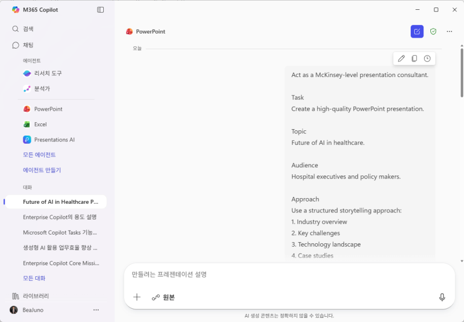Click the M365 Copilot logo icon
This screenshot has height=322, width=464.
pyautogui.click(x=16, y=10)
